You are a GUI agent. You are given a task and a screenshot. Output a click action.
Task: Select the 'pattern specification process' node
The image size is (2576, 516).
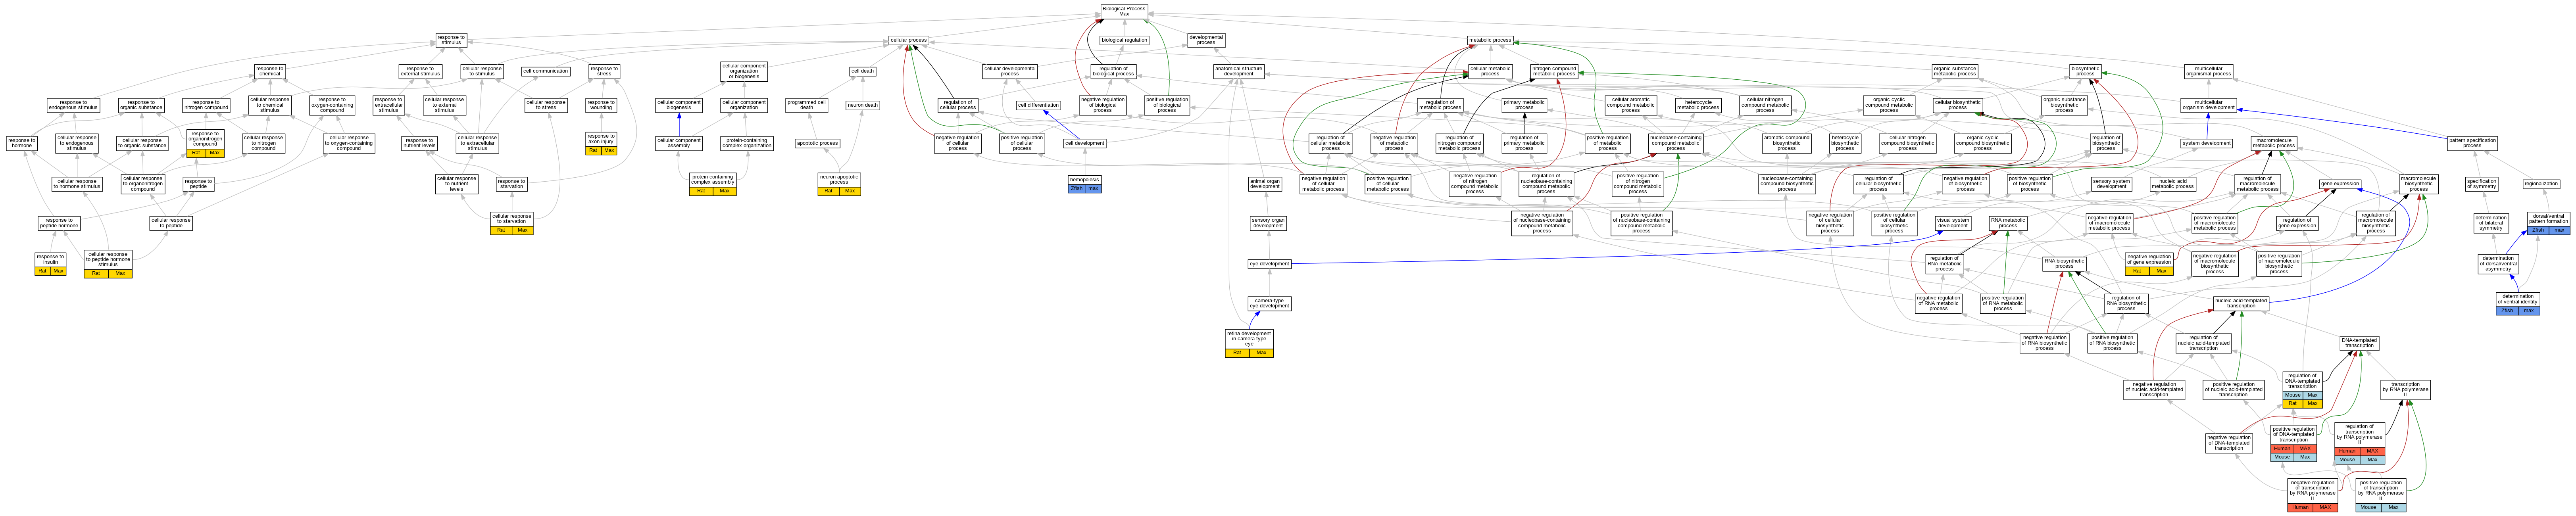(2473, 143)
